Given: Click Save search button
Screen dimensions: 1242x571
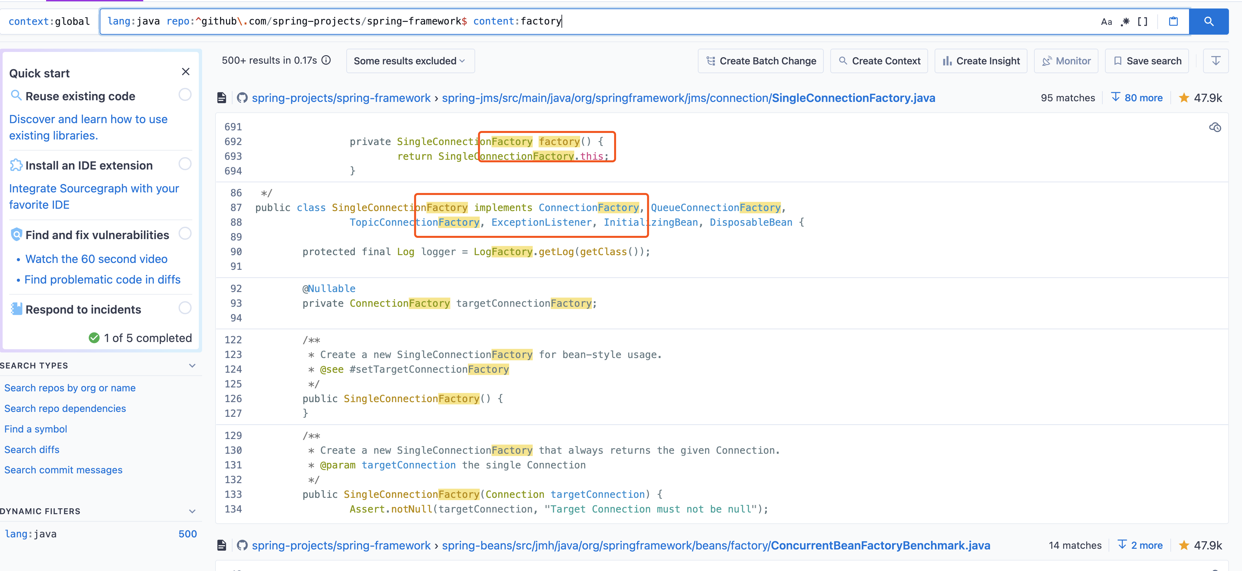Looking at the screenshot, I should coord(1147,61).
